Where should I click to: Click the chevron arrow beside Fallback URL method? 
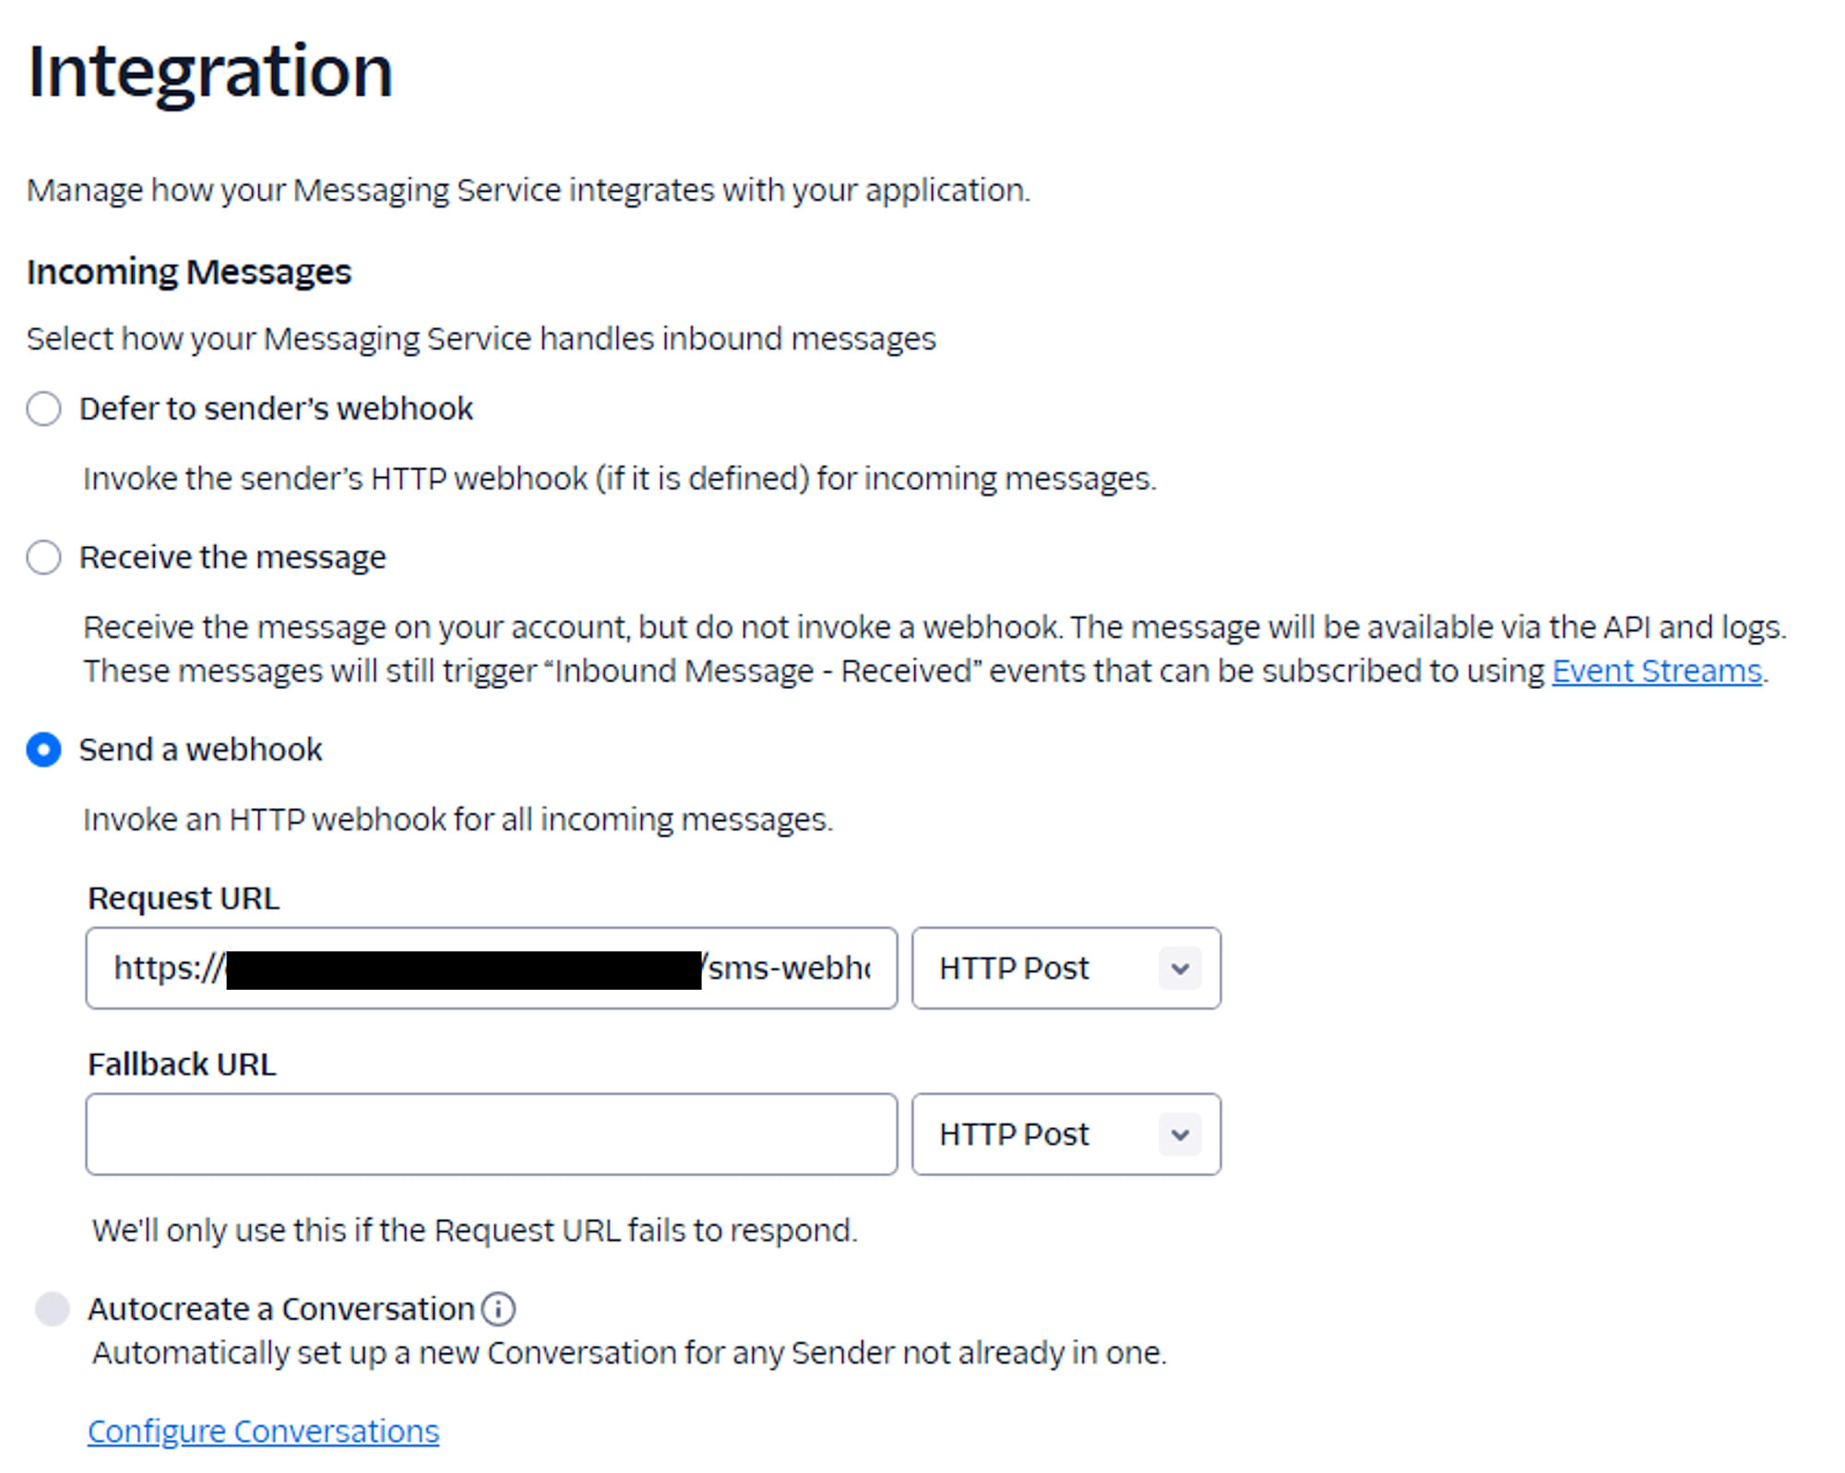coord(1180,1134)
